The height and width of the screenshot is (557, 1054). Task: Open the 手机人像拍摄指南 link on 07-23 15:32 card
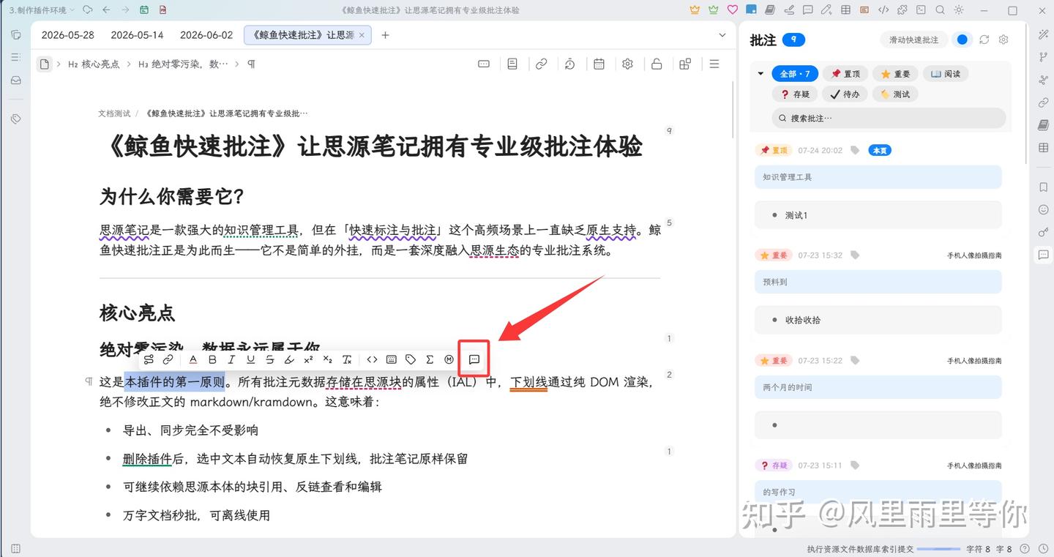[x=974, y=255]
